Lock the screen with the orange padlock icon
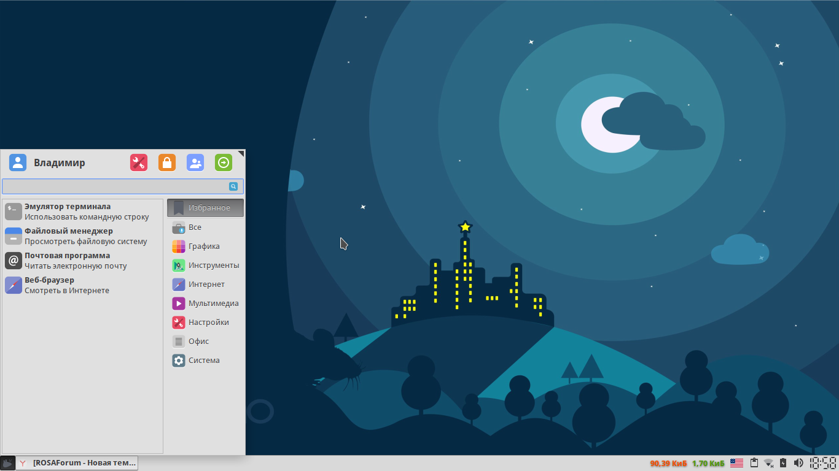The image size is (839, 471). click(167, 163)
